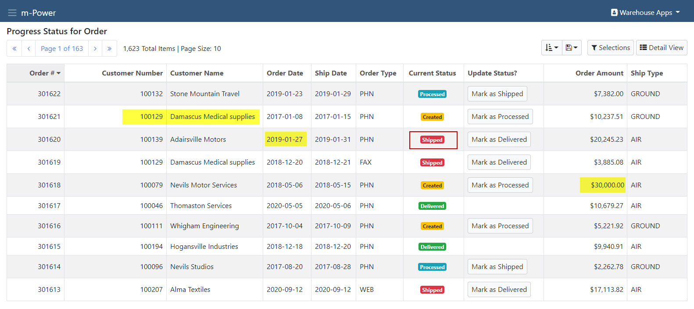Click the Page 1 of 163 indicator

(x=62, y=48)
